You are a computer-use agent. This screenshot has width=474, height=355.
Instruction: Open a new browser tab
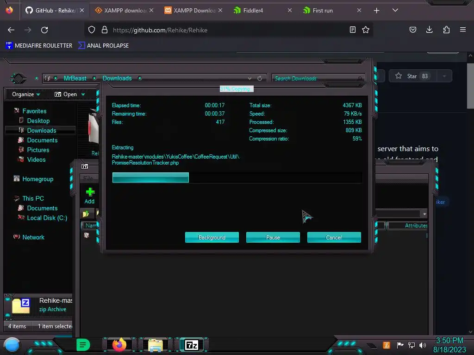point(376,11)
